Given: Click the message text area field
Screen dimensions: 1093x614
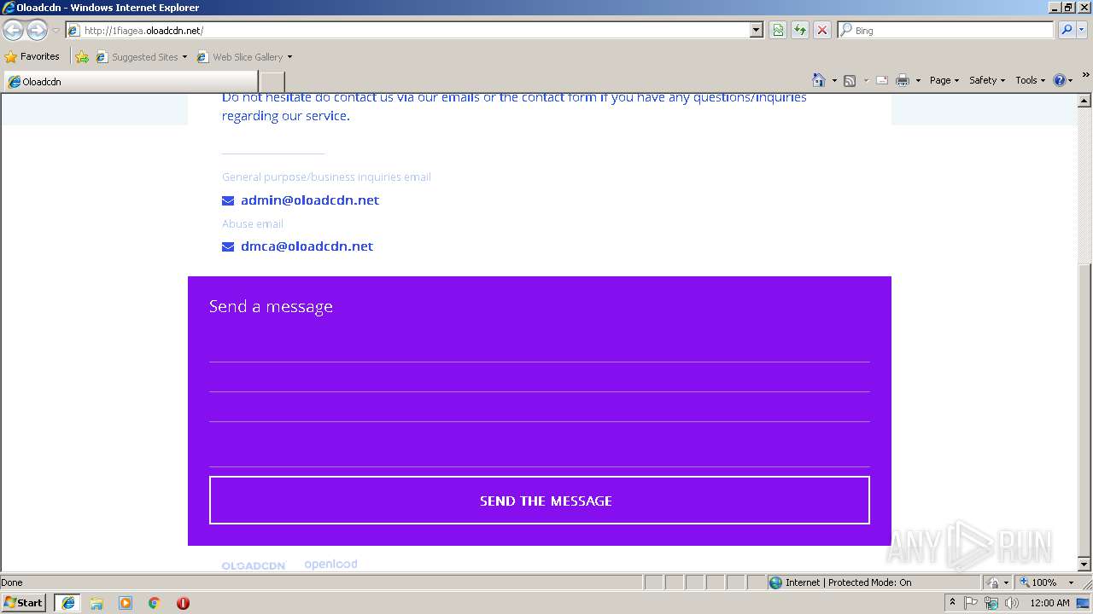Looking at the screenshot, I should [540, 445].
